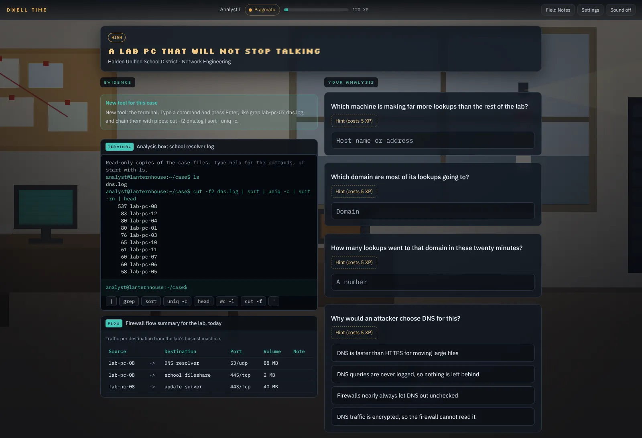Click the HIGH severity badge
642x438 pixels.
pos(117,37)
